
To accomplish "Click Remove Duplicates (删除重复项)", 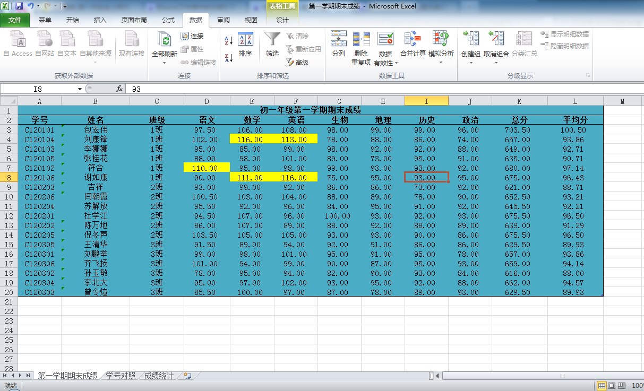I will [x=361, y=48].
